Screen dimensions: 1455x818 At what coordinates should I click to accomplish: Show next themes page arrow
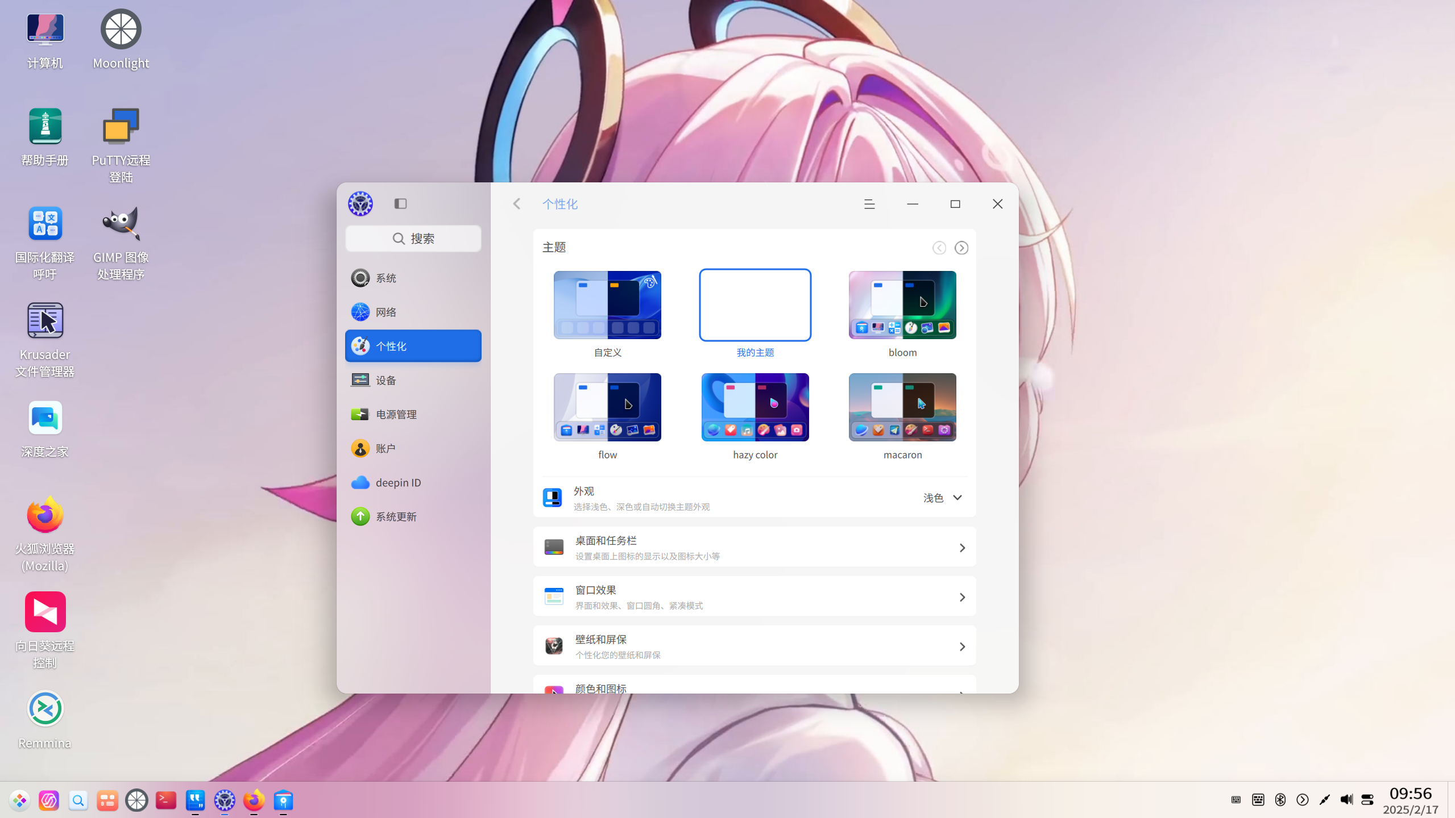tap(961, 248)
